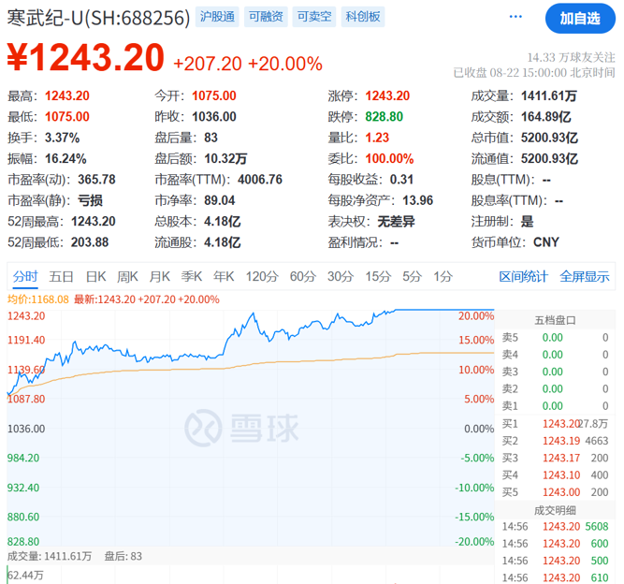Viewport: 624px width, 584px height.
Task: Click the 14:56 trade with volume 600
Action: [555, 544]
